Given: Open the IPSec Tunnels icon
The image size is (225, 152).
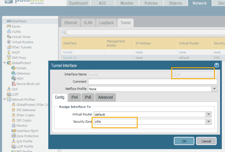Looking at the screenshot, I should tap(9, 47).
